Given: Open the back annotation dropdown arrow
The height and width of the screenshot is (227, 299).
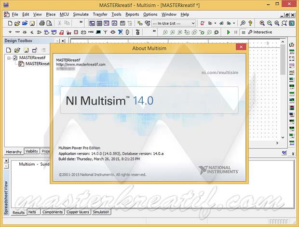Looking at the screenshot, I should coord(215,23).
